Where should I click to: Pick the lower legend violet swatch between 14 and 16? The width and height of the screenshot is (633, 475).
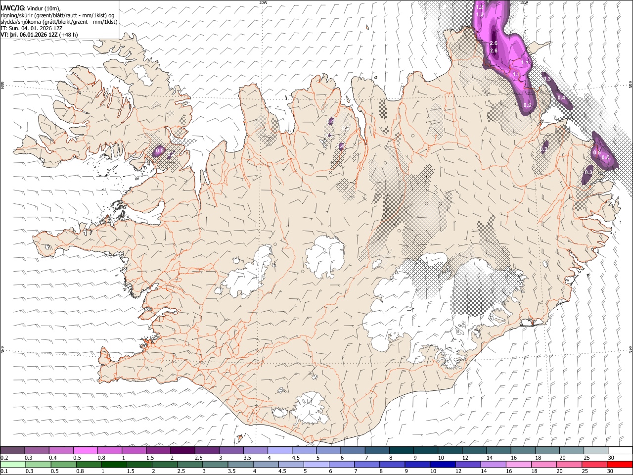(493, 464)
